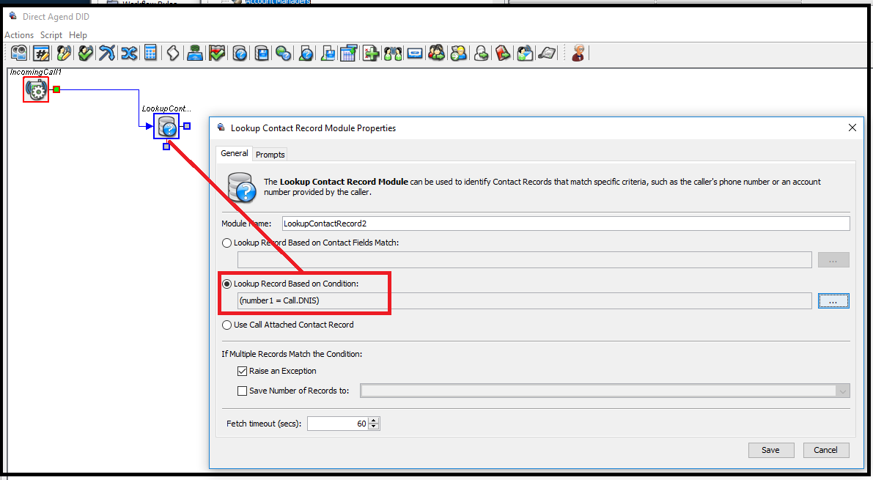Image resolution: width=873 pixels, height=480 pixels.
Task: Click the calculator toolbar icon
Action: pos(150,53)
